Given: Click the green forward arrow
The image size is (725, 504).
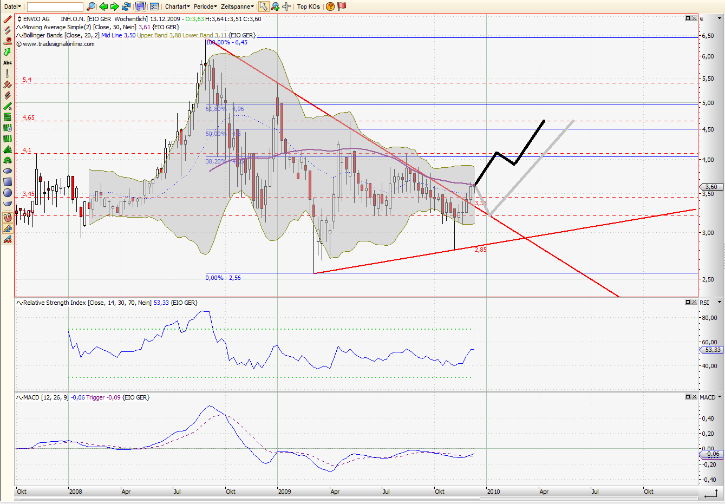Looking at the screenshot, I should point(114,6).
